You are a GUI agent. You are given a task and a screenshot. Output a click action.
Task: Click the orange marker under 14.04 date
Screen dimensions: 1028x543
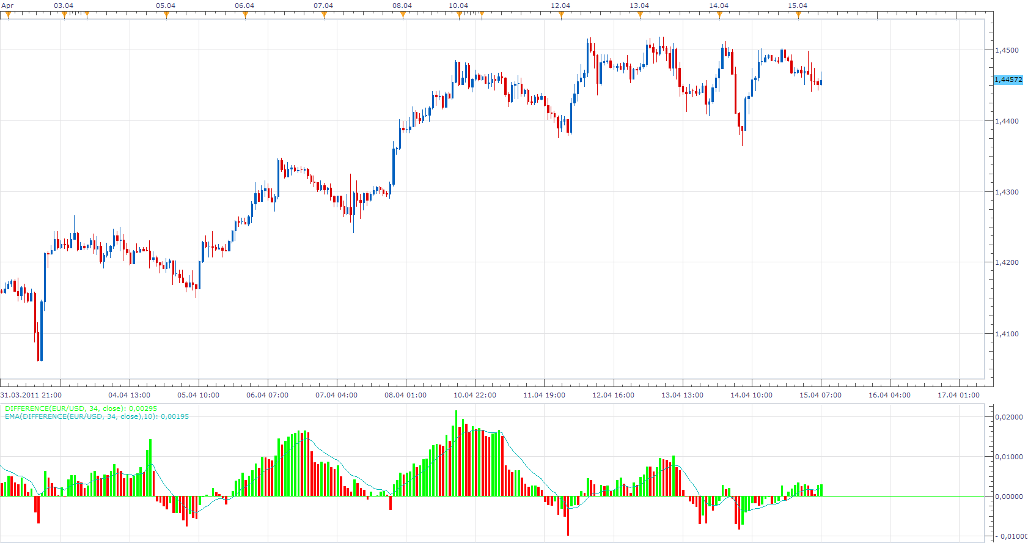click(719, 15)
